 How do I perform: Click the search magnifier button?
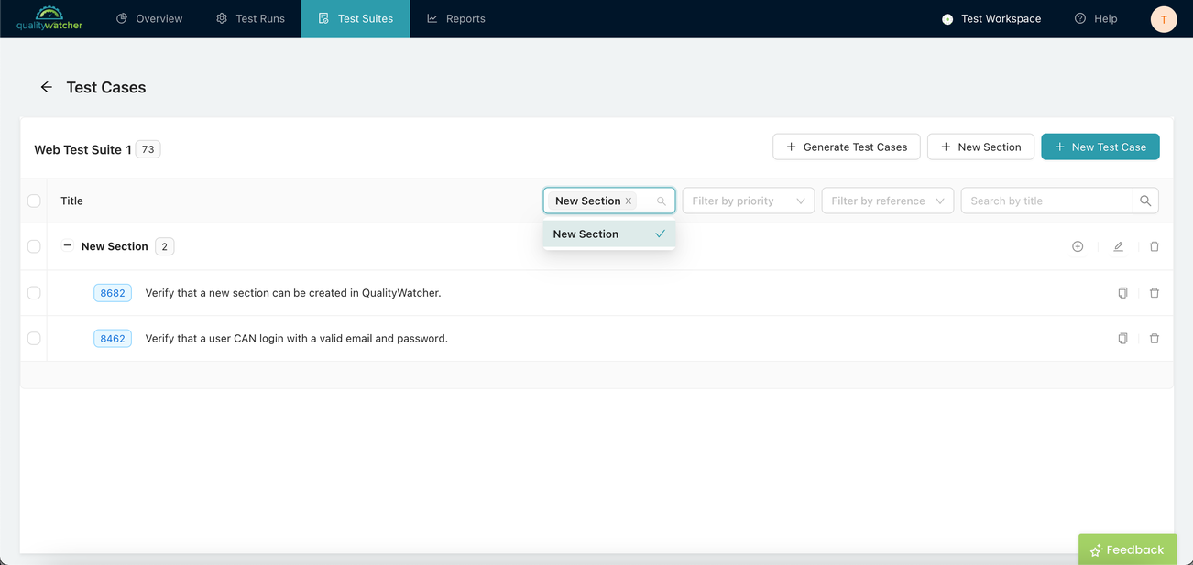(1145, 201)
